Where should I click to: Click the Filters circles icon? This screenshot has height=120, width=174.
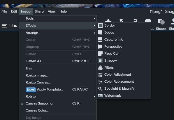tap(100, 68)
